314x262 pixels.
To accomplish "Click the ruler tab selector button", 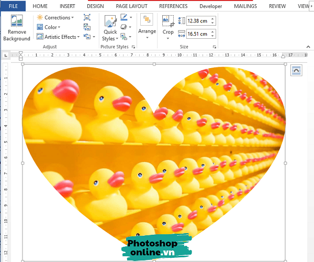I will pyautogui.click(x=6, y=55).
